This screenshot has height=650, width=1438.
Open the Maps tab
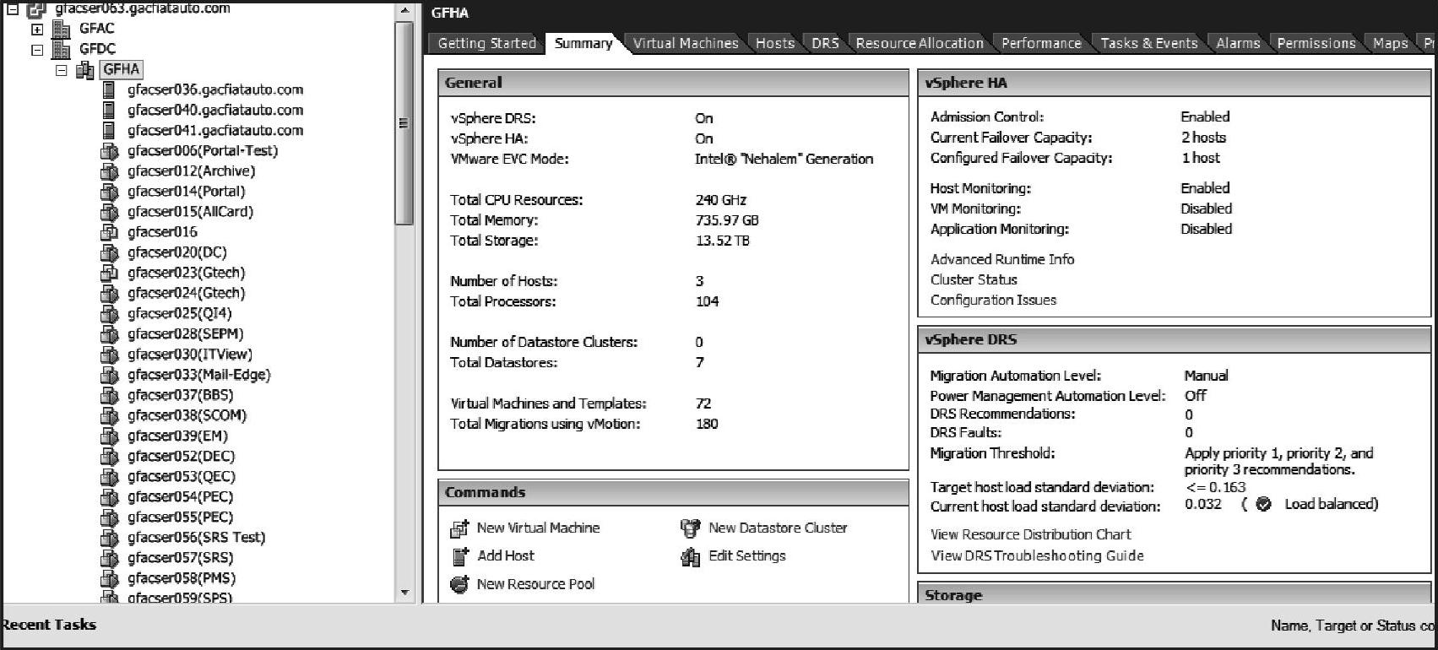click(x=1390, y=43)
